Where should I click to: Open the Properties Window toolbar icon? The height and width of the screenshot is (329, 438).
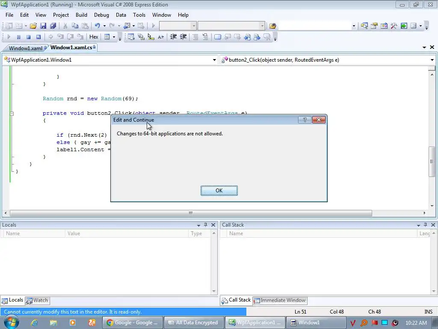pyautogui.click(x=374, y=26)
